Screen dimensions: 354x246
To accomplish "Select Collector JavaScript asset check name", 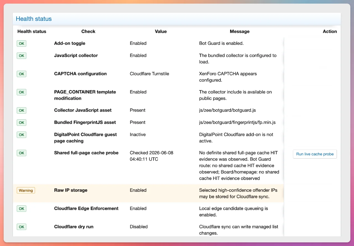I will tap(83, 110).
